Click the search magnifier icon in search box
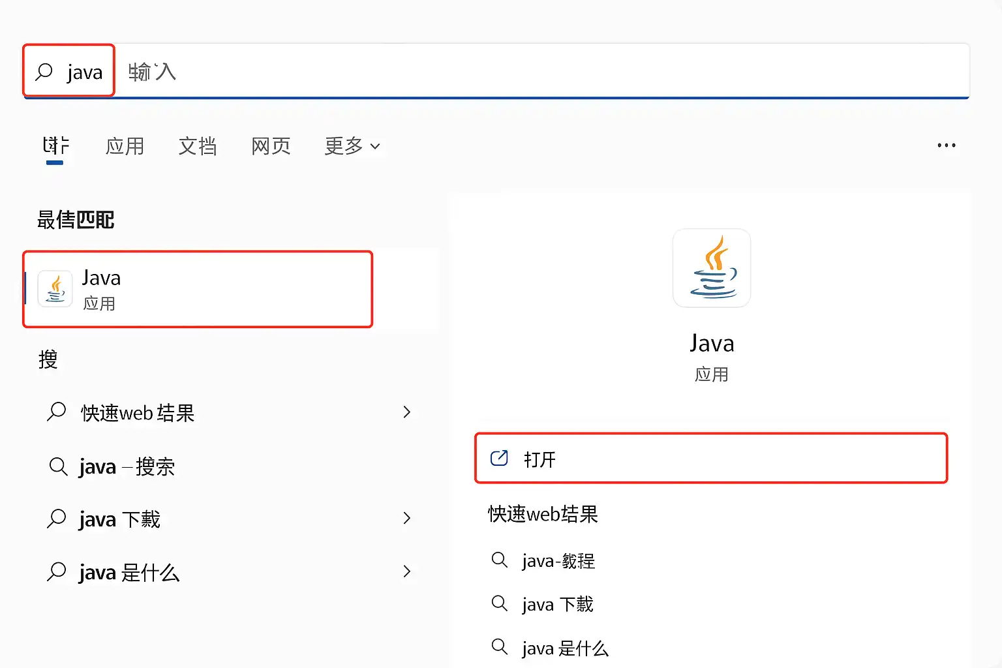 (44, 72)
